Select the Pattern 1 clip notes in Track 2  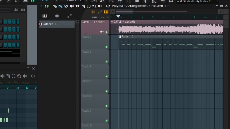click(x=171, y=44)
